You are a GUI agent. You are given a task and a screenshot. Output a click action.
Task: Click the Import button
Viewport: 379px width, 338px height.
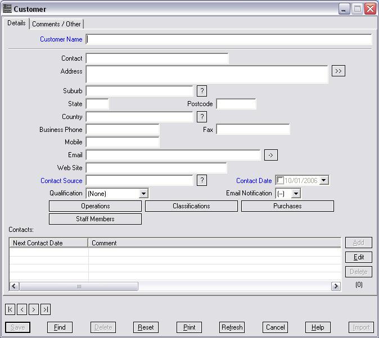(x=361, y=327)
